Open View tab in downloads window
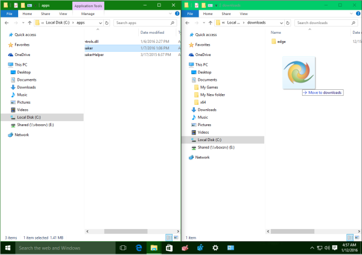The image size is (362, 255). pyautogui.click(x=244, y=14)
